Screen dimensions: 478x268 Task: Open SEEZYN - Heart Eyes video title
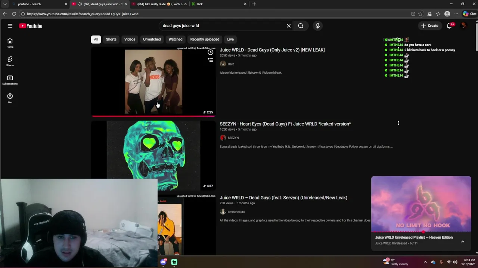point(285,124)
